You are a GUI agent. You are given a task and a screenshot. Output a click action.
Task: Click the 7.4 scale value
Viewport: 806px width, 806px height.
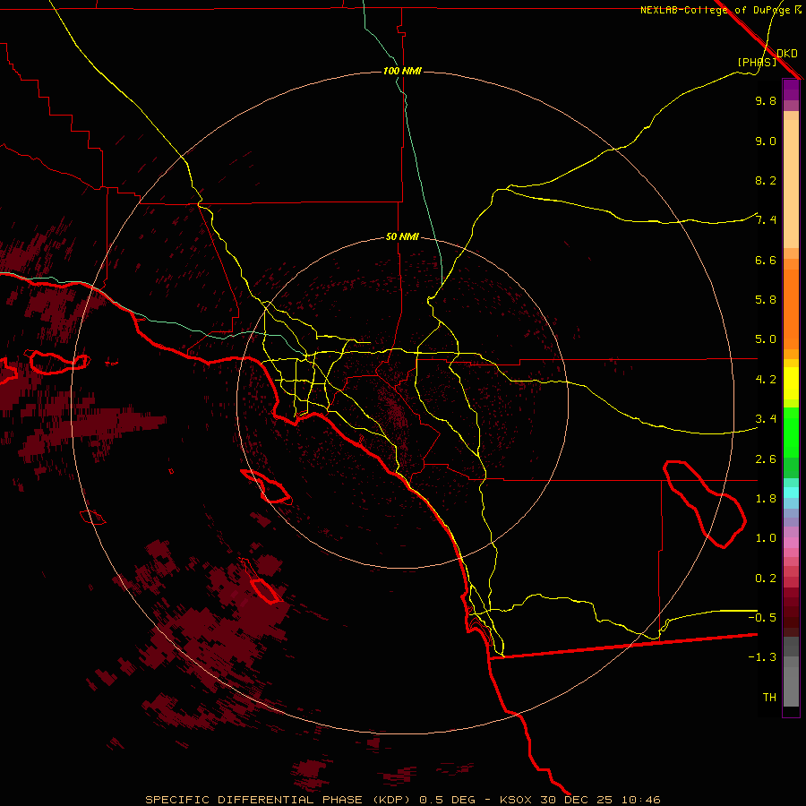click(x=766, y=220)
